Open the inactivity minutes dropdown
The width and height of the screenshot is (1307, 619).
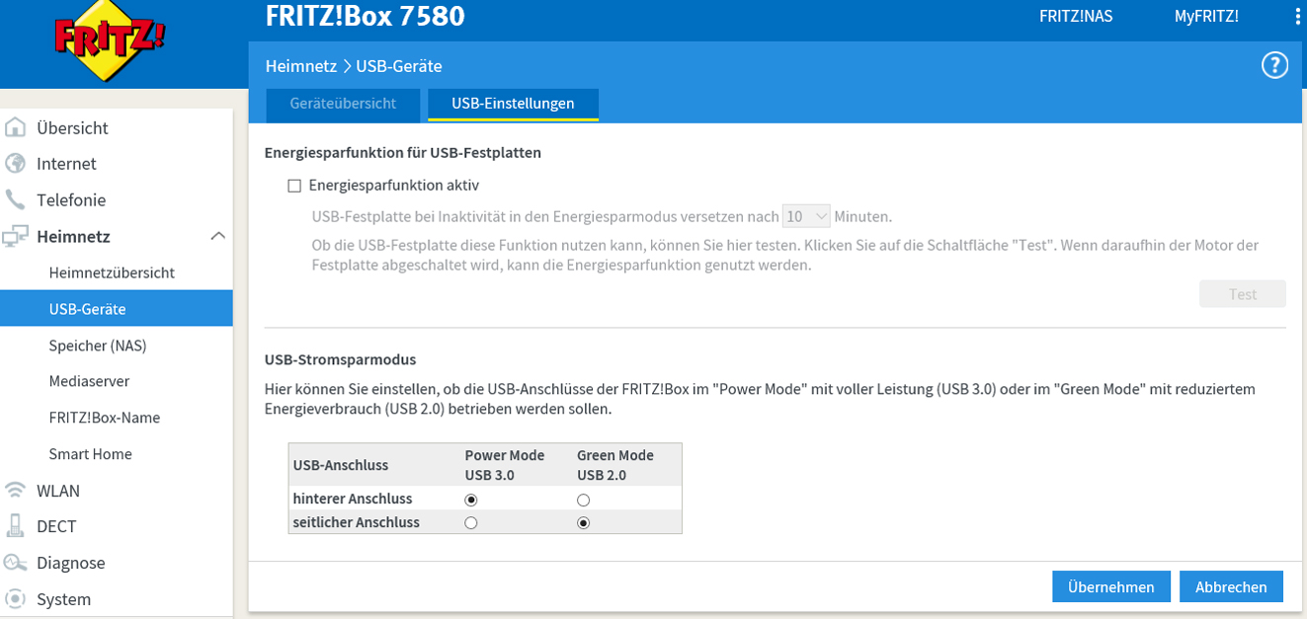[806, 216]
